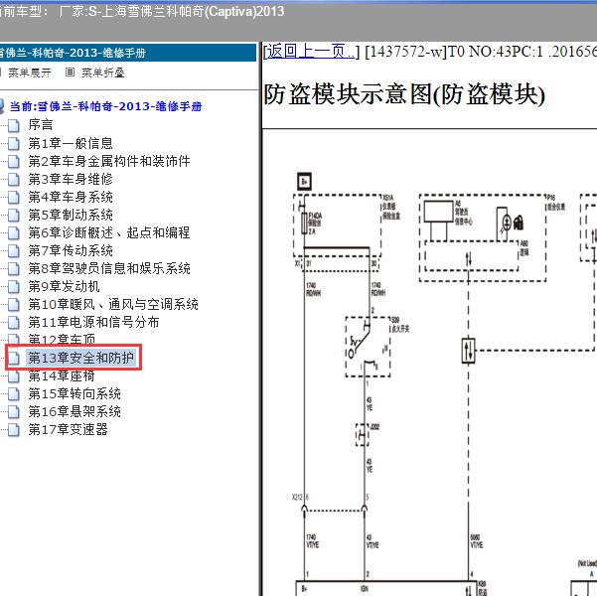Click the page icon beside 第17章变速器
Image resolution: width=597 pixels, height=596 pixels.
(14, 430)
